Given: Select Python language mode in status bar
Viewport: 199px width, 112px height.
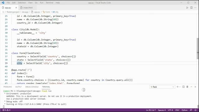Looking at the screenshot, I should pos(184,110).
